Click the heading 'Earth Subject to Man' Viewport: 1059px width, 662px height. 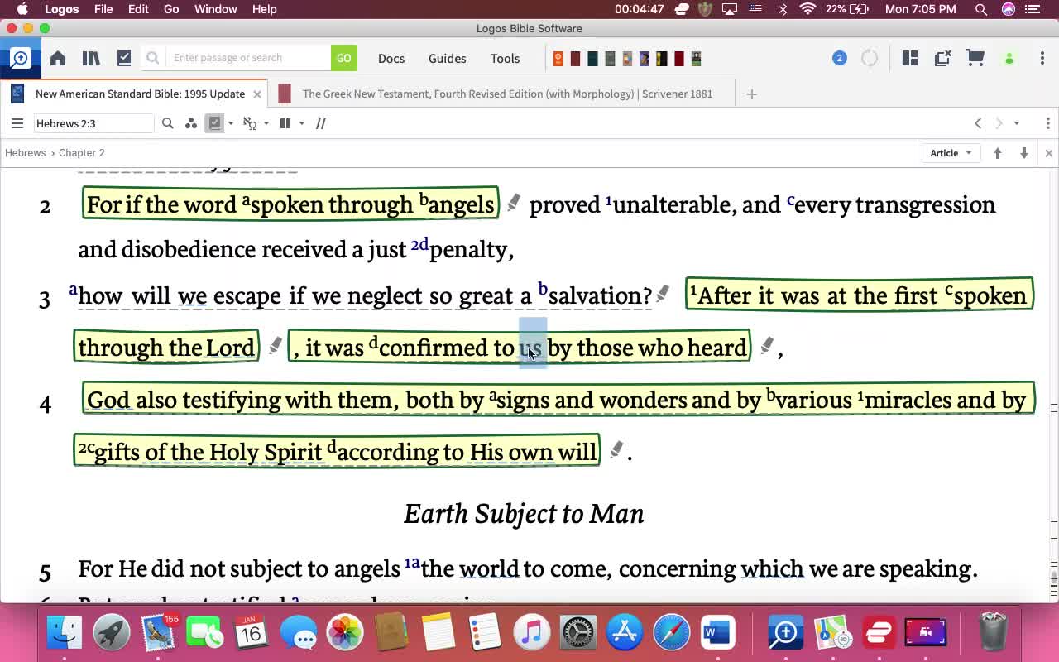tap(524, 513)
